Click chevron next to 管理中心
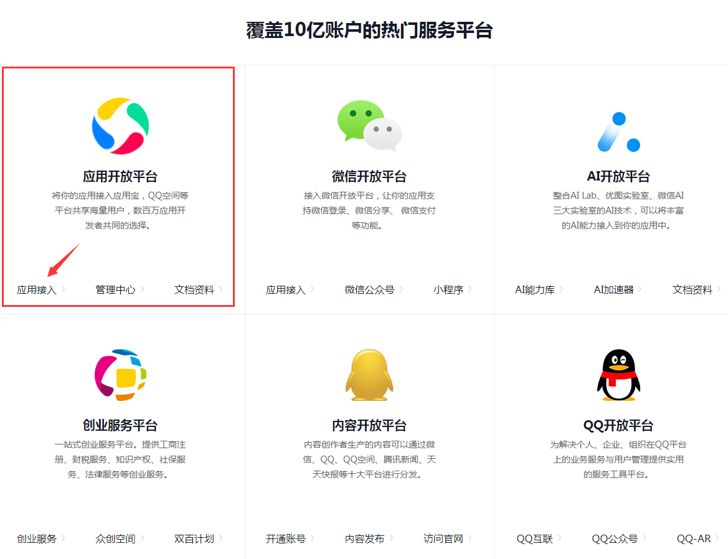This screenshot has height=559, width=728. (x=143, y=289)
